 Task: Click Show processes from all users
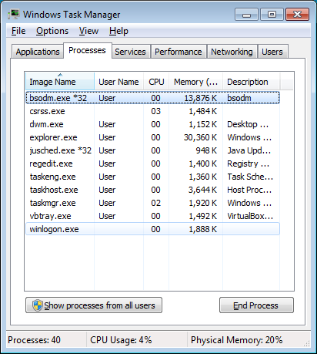coord(94,305)
